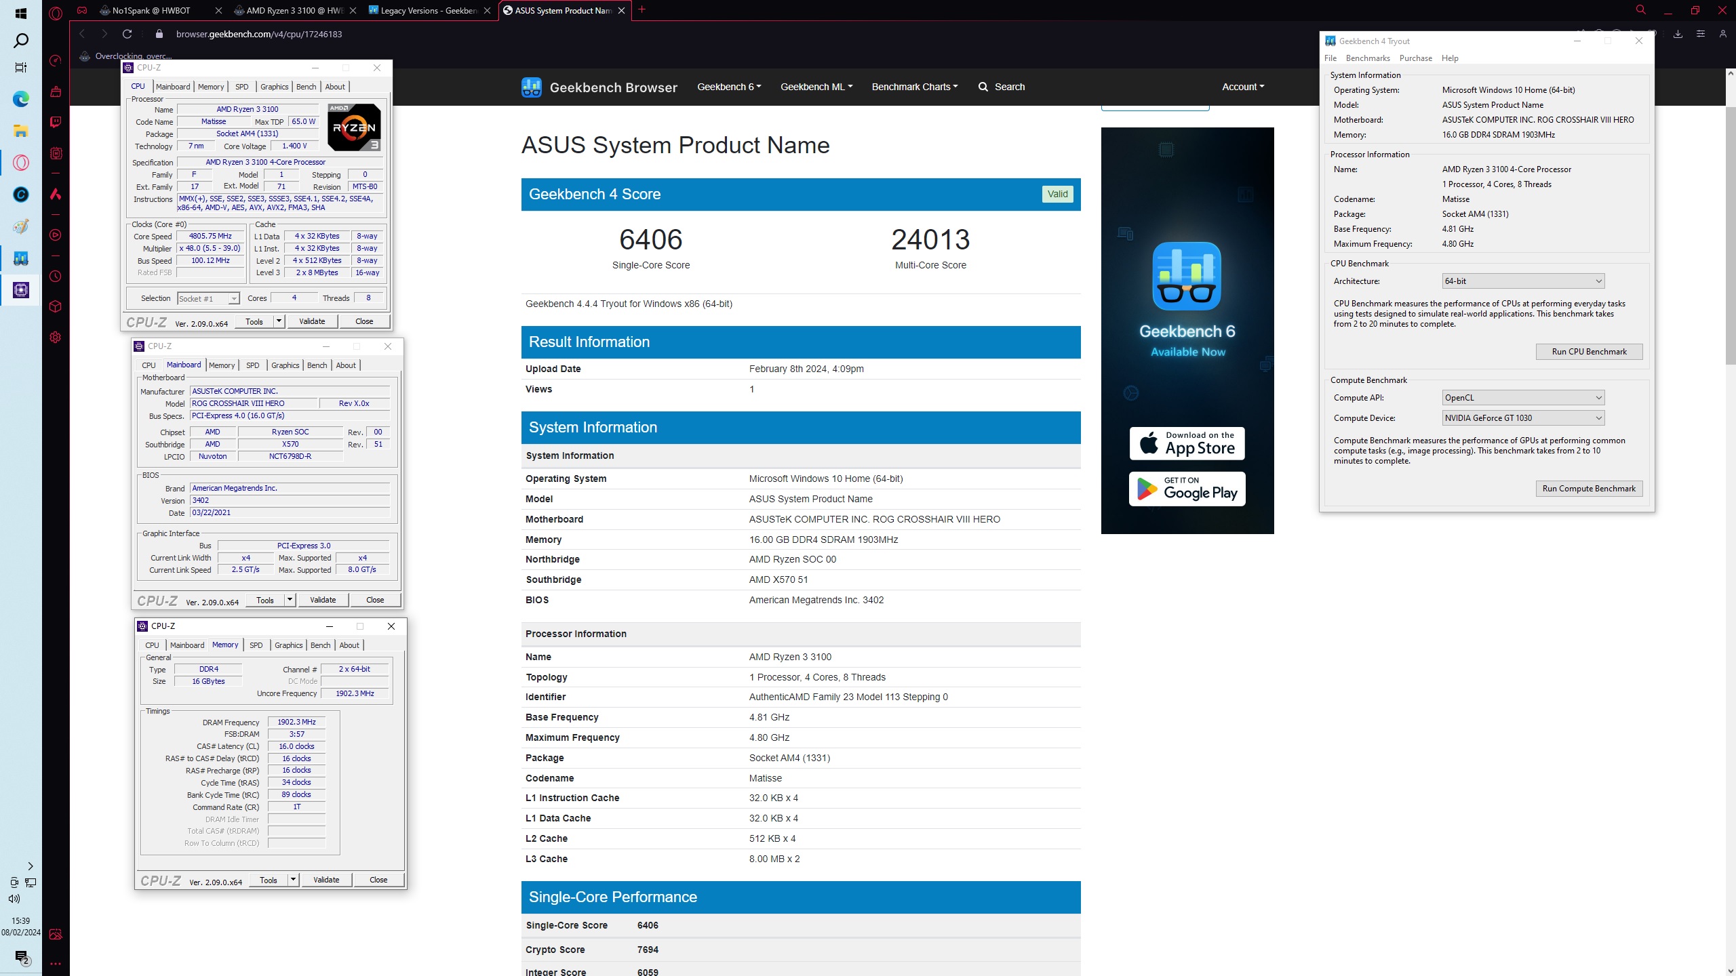Open browser downloads icon
1736x976 pixels.
1678,34
